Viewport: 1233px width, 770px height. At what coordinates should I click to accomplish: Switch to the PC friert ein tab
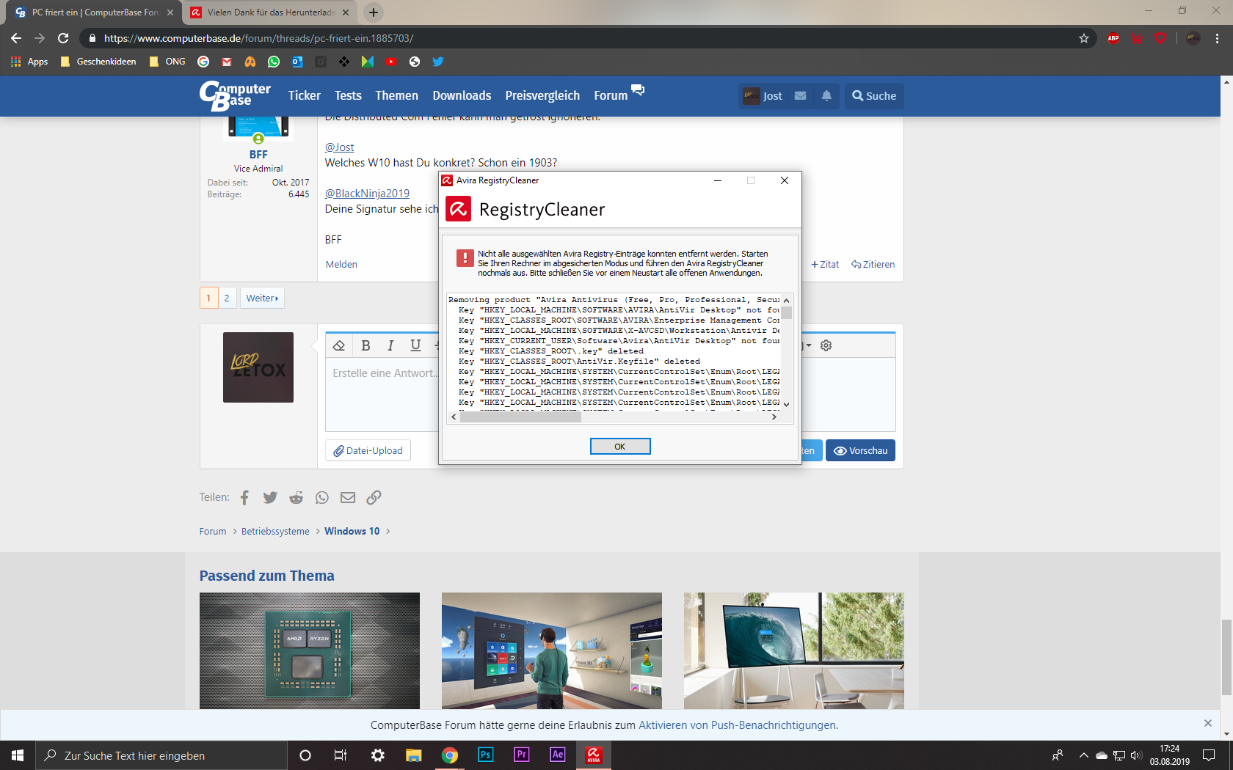[95, 12]
